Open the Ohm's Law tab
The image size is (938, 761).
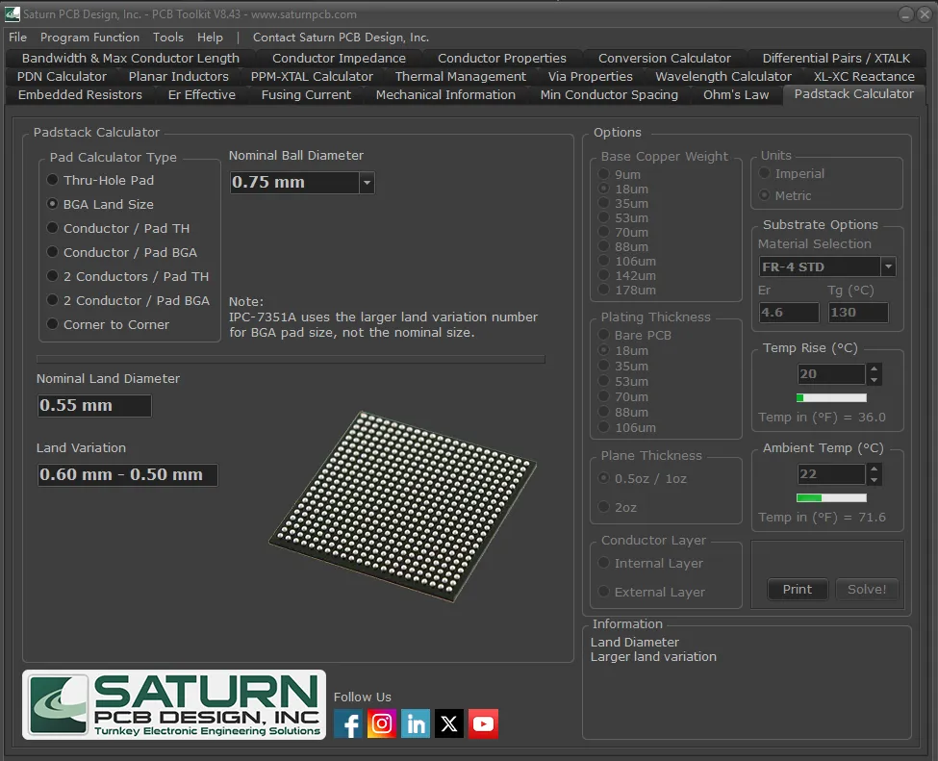click(x=736, y=94)
